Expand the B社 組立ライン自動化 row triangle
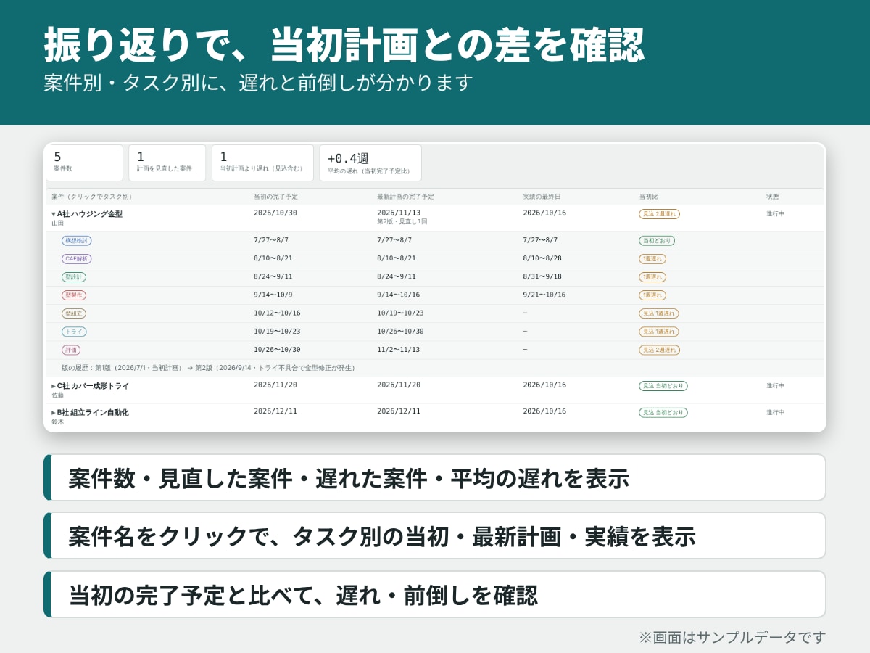This screenshot has height=653, width=870. [x=54, y=412]
